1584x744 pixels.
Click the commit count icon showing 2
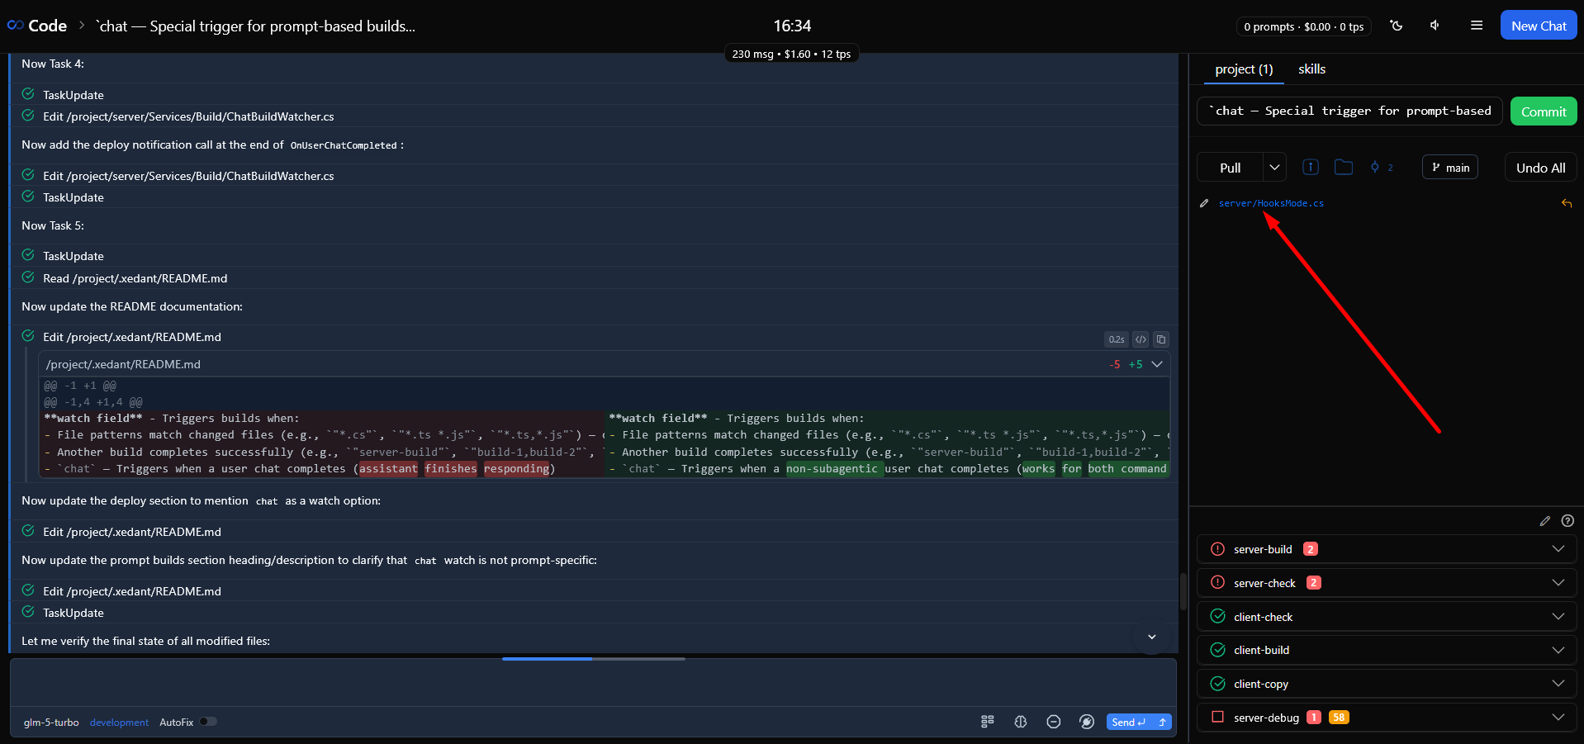click(1382, 168)
